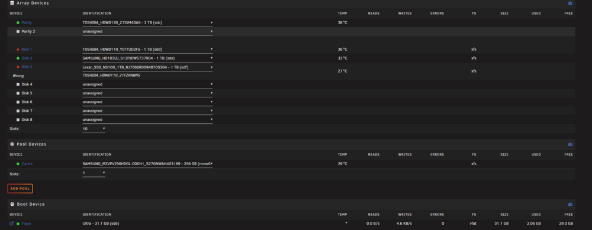Open the Disk 3 device link
Screen dimensions: 592x230
coord(27,67)
